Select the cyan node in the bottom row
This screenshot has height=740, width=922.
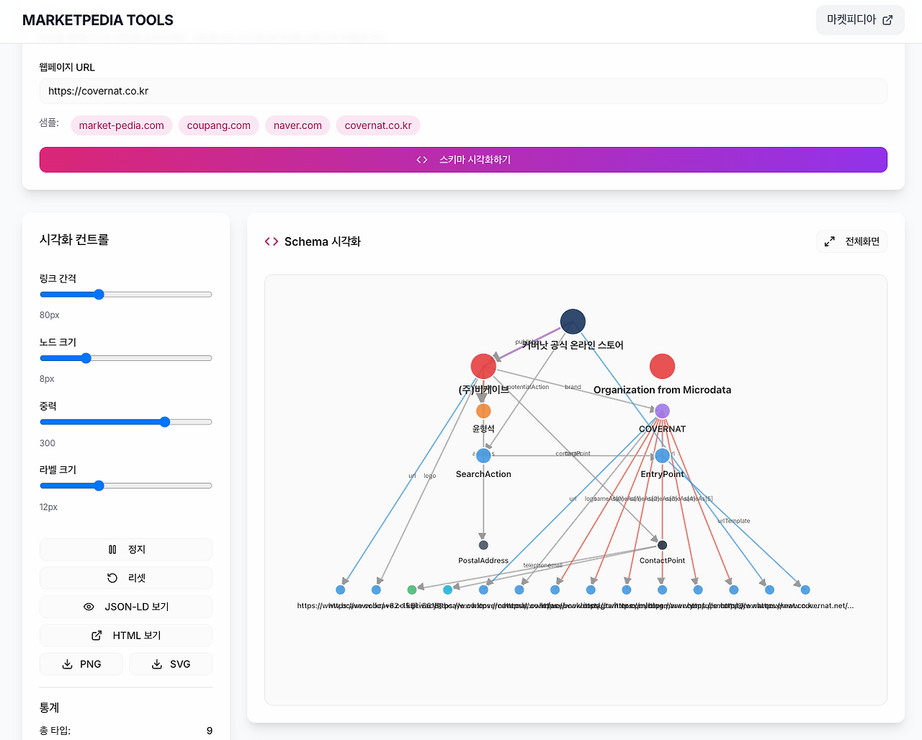[447, 590]
